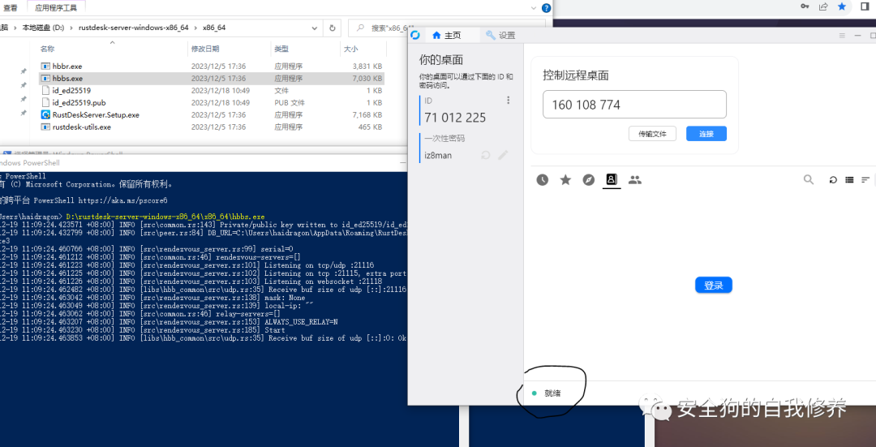Open the RustDesk hamburger menu
Image resolution: width=876 pixels, height=447 pixels.
[842, 35]
